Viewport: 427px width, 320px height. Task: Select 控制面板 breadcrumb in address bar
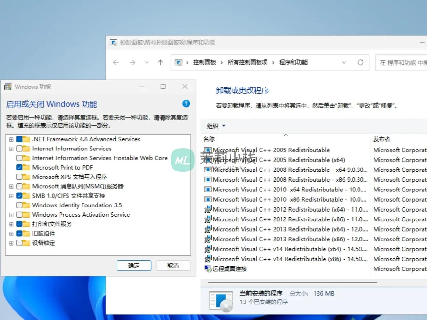204,62
